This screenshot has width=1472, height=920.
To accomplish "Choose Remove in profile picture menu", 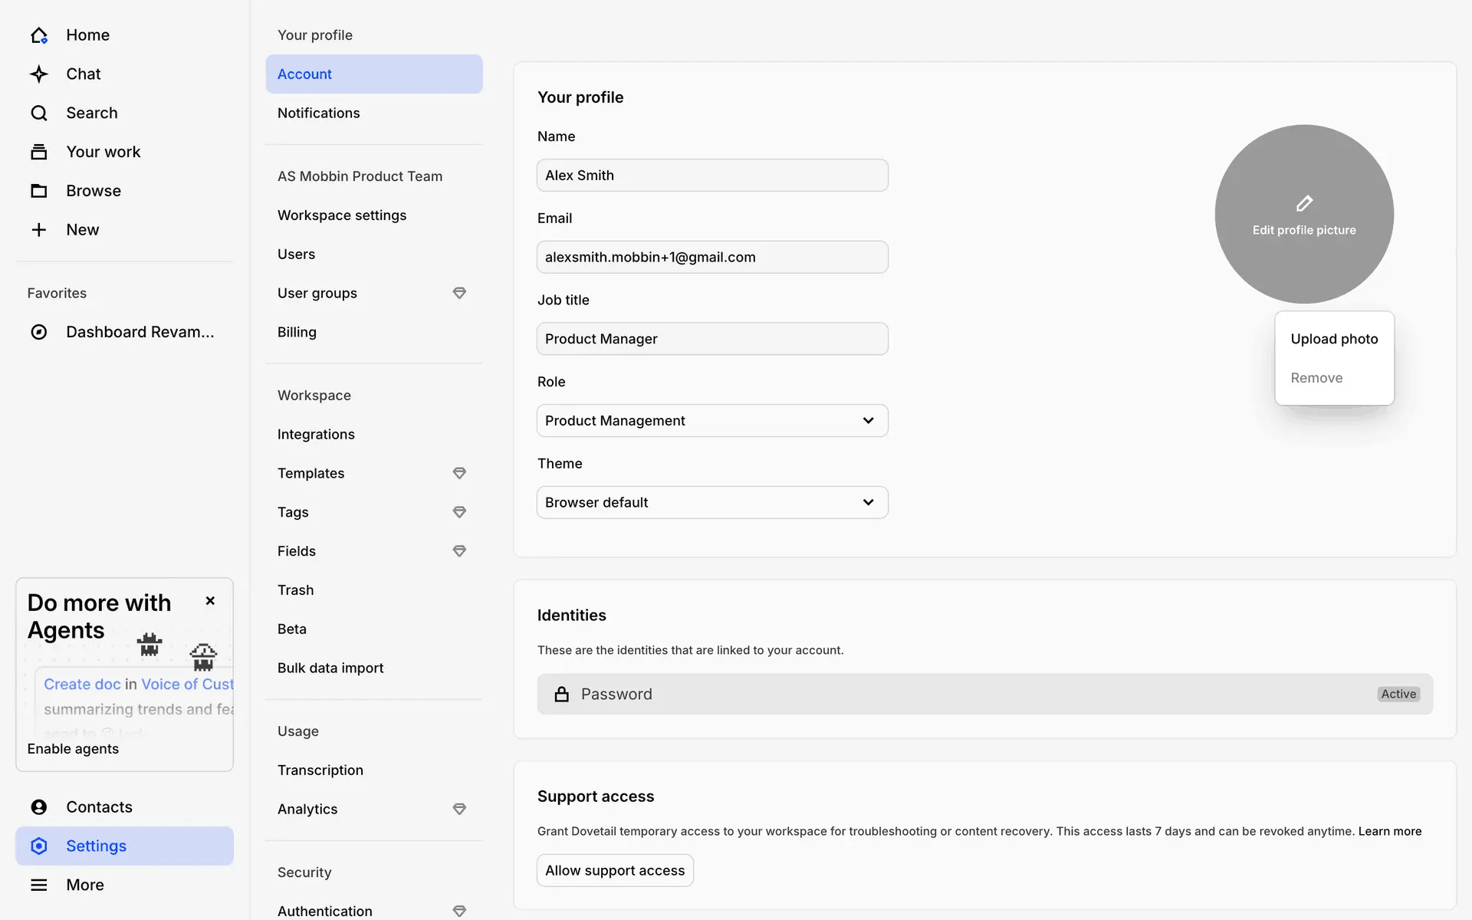I will (1316, 378).
